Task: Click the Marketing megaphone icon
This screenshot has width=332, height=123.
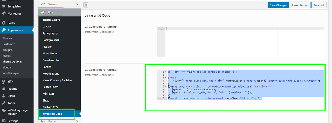Action: tap(4, 13)
